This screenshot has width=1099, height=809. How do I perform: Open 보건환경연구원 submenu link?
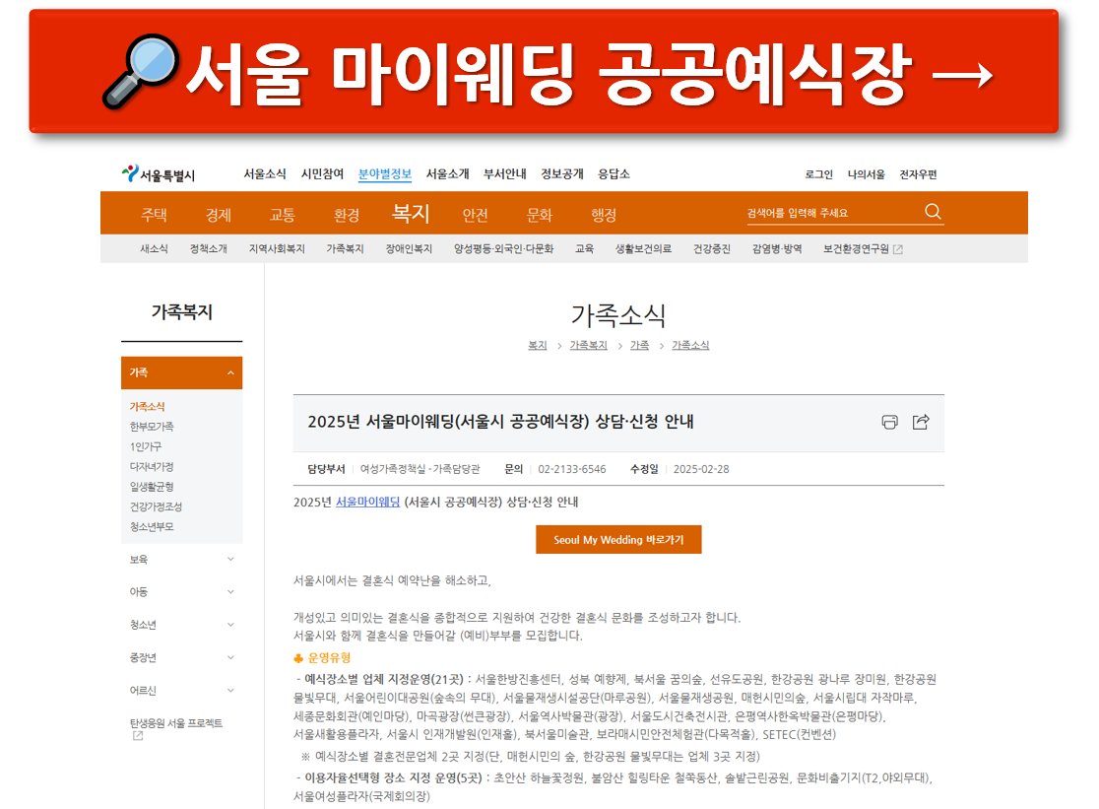pos(856,249)
